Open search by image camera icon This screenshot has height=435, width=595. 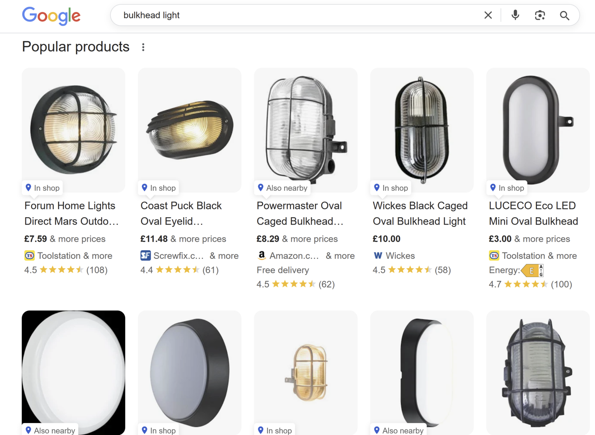tap(540, 15)
